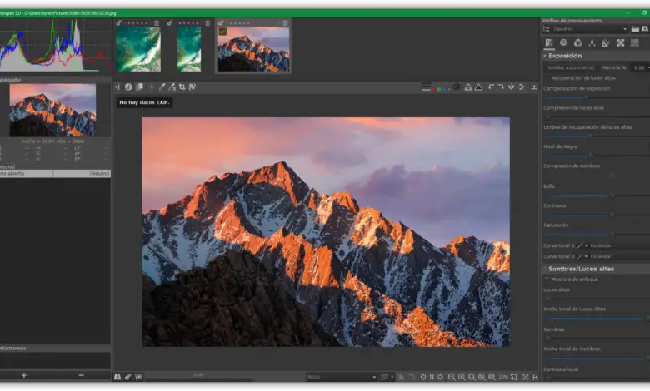
Task: Save the processing profile with the disk icon
Action: pos(644,28)
